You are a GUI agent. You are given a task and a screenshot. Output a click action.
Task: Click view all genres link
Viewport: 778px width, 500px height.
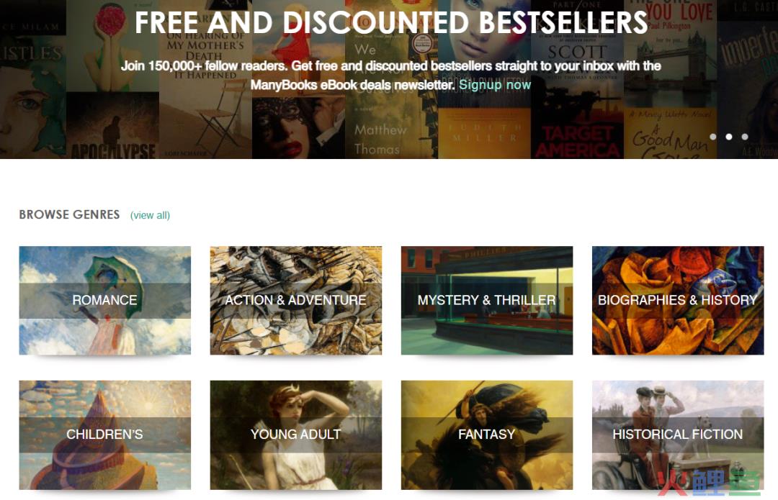pos(150,215)
